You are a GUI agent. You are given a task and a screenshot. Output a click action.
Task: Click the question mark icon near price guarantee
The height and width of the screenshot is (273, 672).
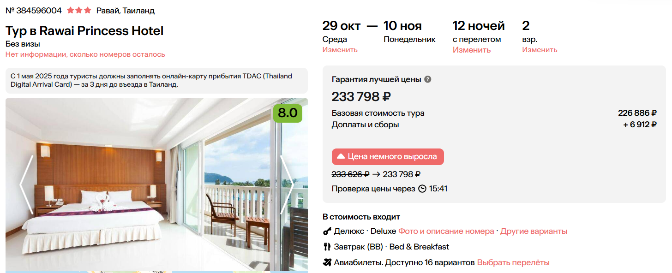pos(428,79)
